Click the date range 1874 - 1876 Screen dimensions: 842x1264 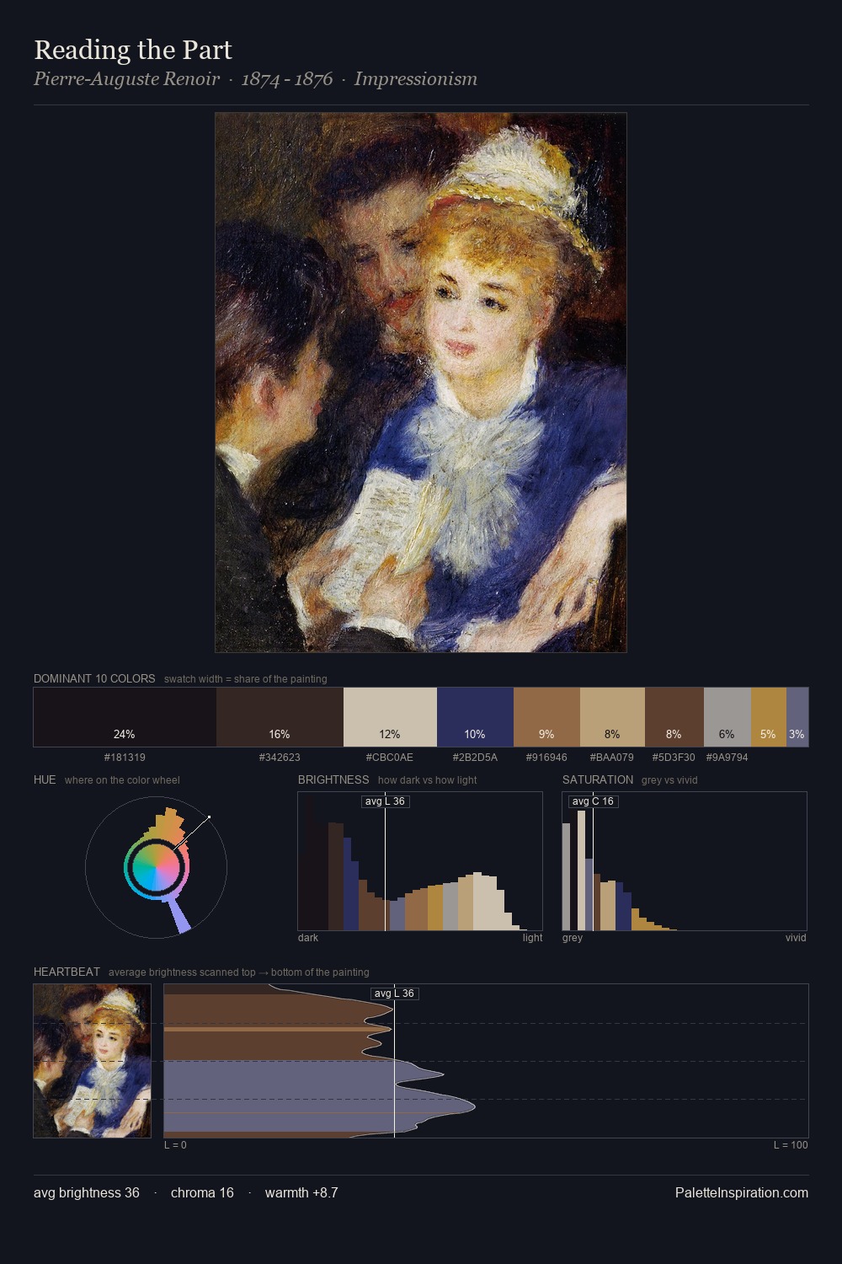tap(287, 79)
